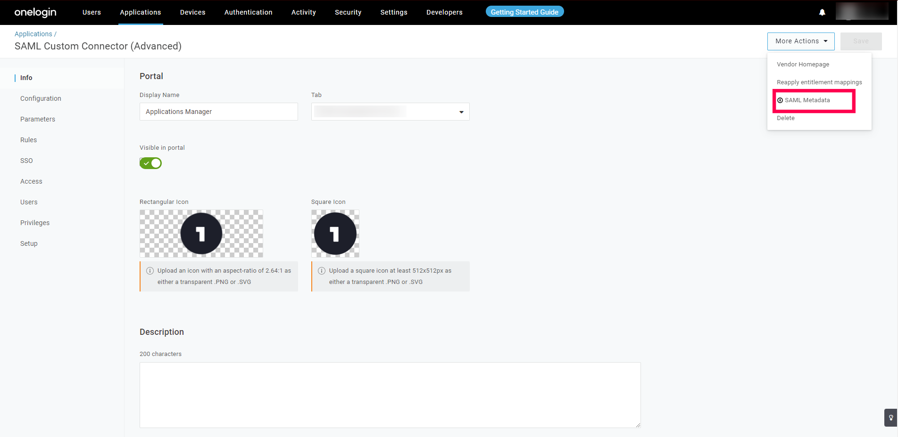Image resolution: width=898 pixels, height=437 pixels.
Task: Open the Applications menu in the top navigation
Action: [140, 12]
